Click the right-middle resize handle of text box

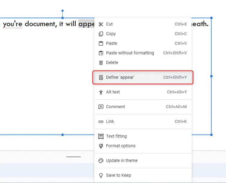(211, 76)
